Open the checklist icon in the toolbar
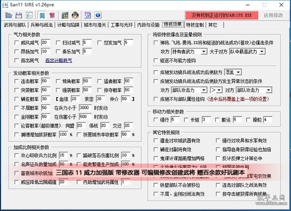Image resolution: width=291 pixels, height=211 pixels. pos(29,15)
